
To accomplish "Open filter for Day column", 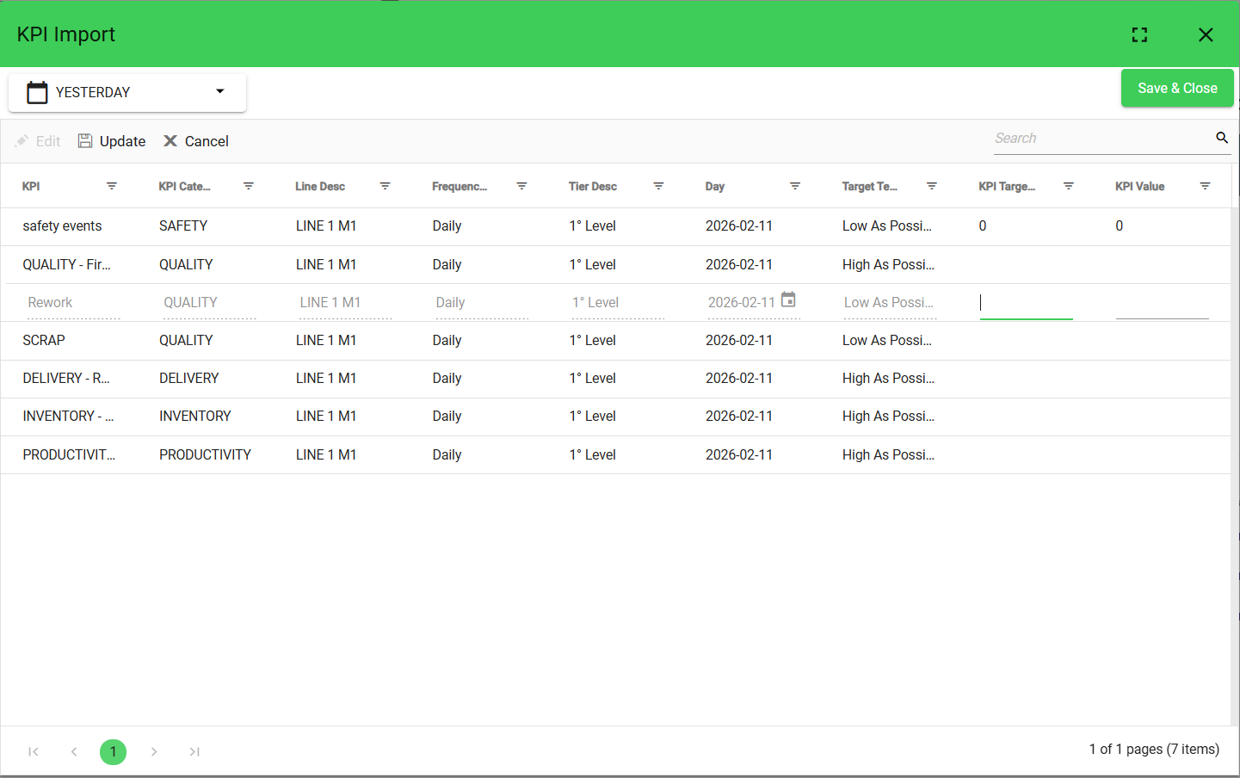I will [795, 186].
